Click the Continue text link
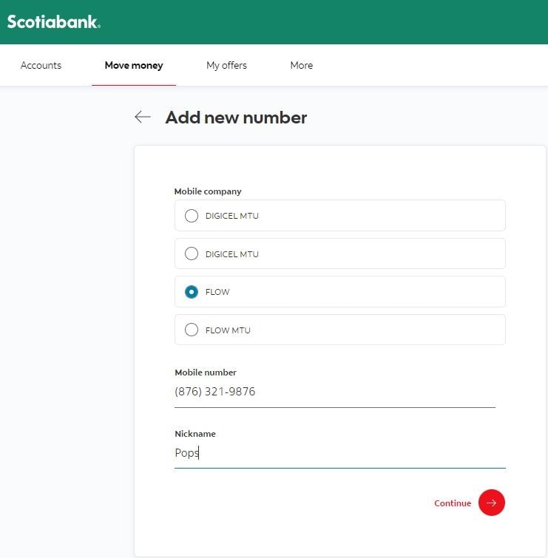 453,503
